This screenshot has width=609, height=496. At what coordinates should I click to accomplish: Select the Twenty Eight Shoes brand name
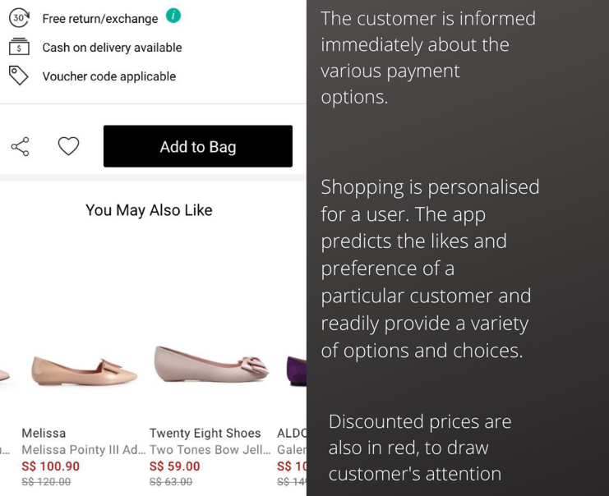coord(205,433)
